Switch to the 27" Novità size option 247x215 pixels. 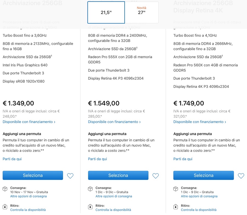pyautogui.click(x=142, y=12)
